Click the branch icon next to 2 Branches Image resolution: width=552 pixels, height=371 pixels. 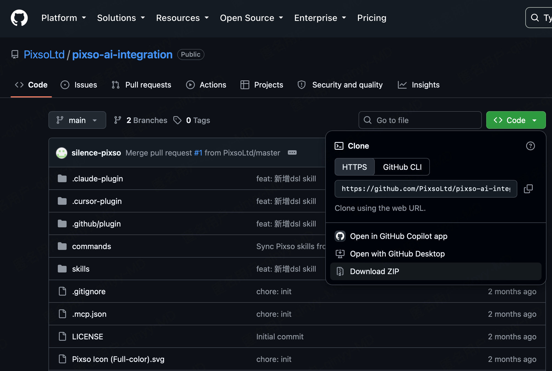pos(118,120)
